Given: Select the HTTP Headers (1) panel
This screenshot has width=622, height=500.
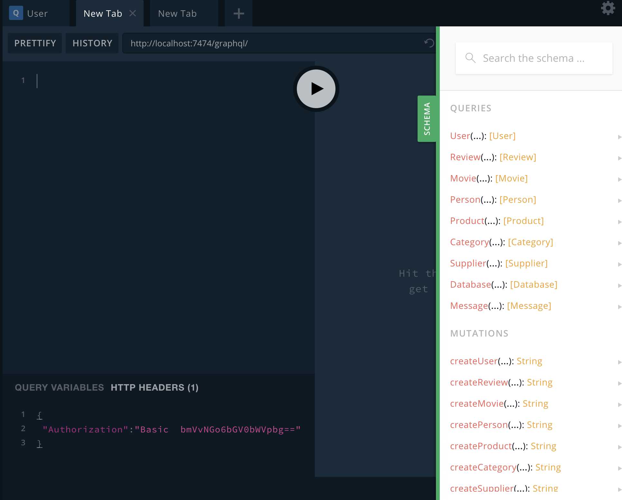Looking at the screenshot, I should click(155, 387).
